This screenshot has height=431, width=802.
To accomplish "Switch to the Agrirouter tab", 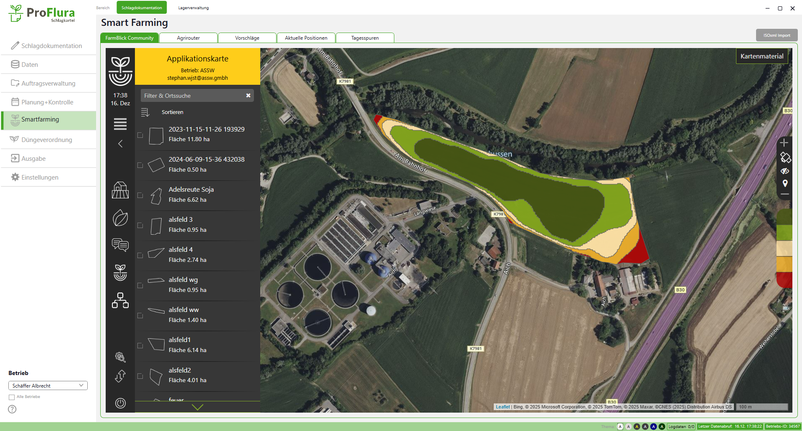I will 188,38.
